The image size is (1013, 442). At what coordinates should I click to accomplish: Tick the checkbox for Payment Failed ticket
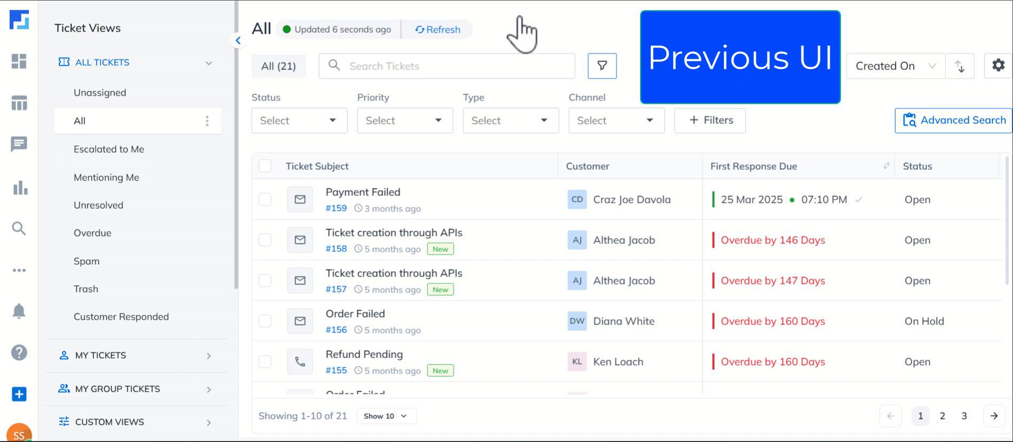(x=265, y=200)
